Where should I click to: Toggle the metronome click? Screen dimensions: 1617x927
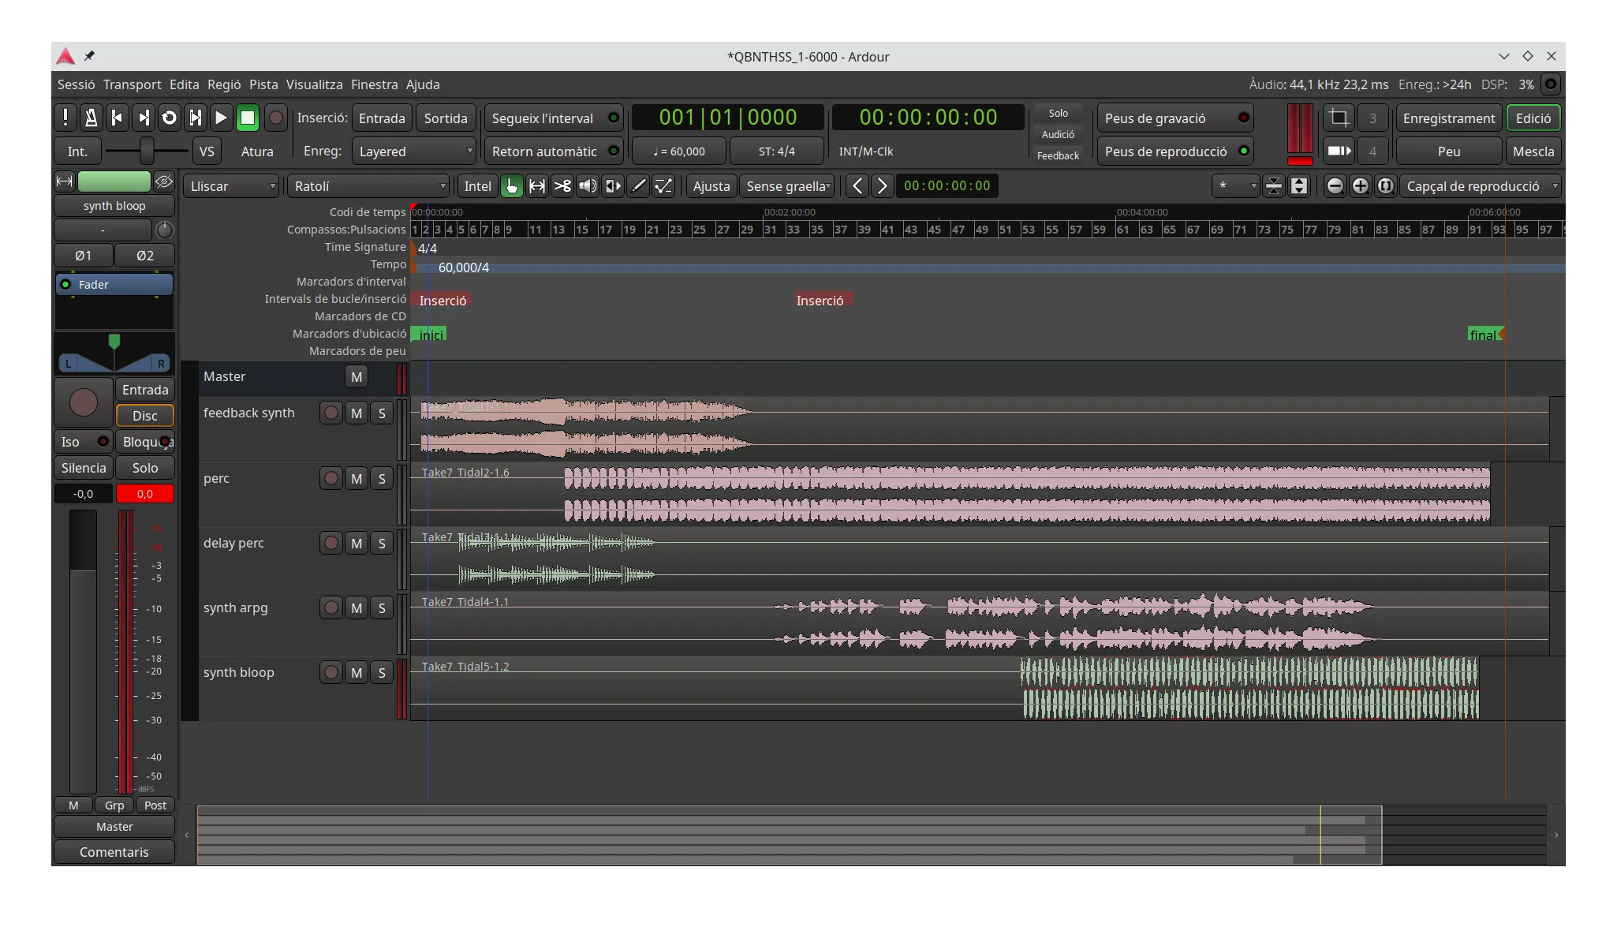pos(91,118)
